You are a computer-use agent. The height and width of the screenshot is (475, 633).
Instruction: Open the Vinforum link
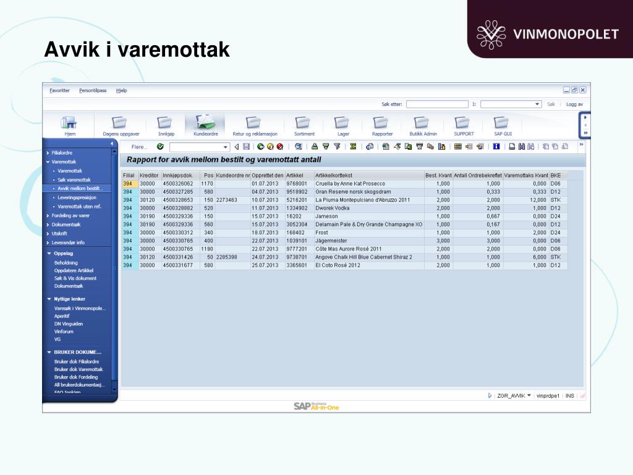[64, 332]
